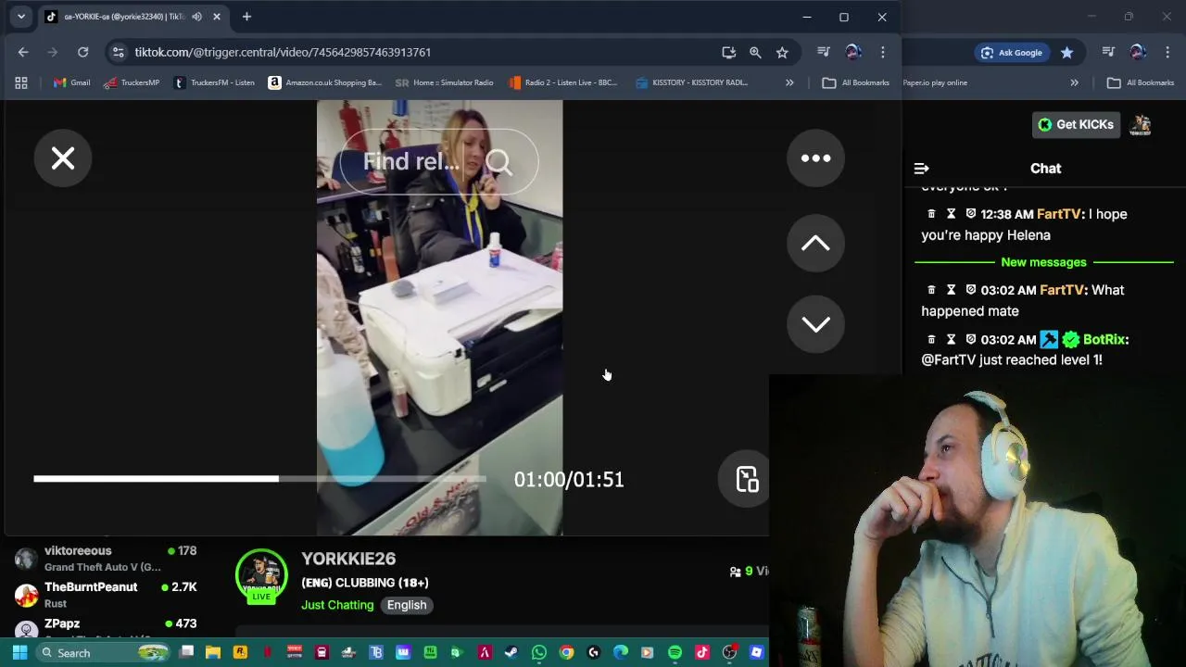
Task: Go back in browser history
Action: point(23,52)
